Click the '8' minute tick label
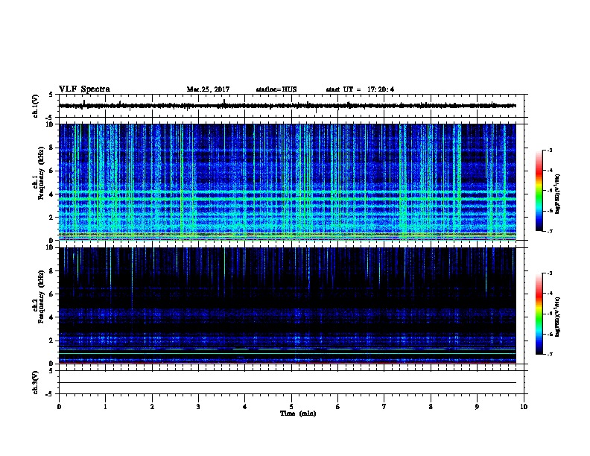 (x=431, y=407)
